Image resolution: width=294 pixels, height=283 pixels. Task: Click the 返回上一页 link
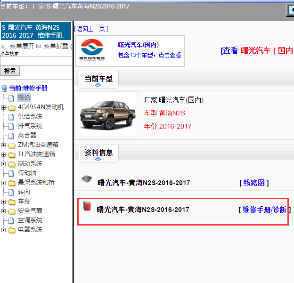point(91,29)
